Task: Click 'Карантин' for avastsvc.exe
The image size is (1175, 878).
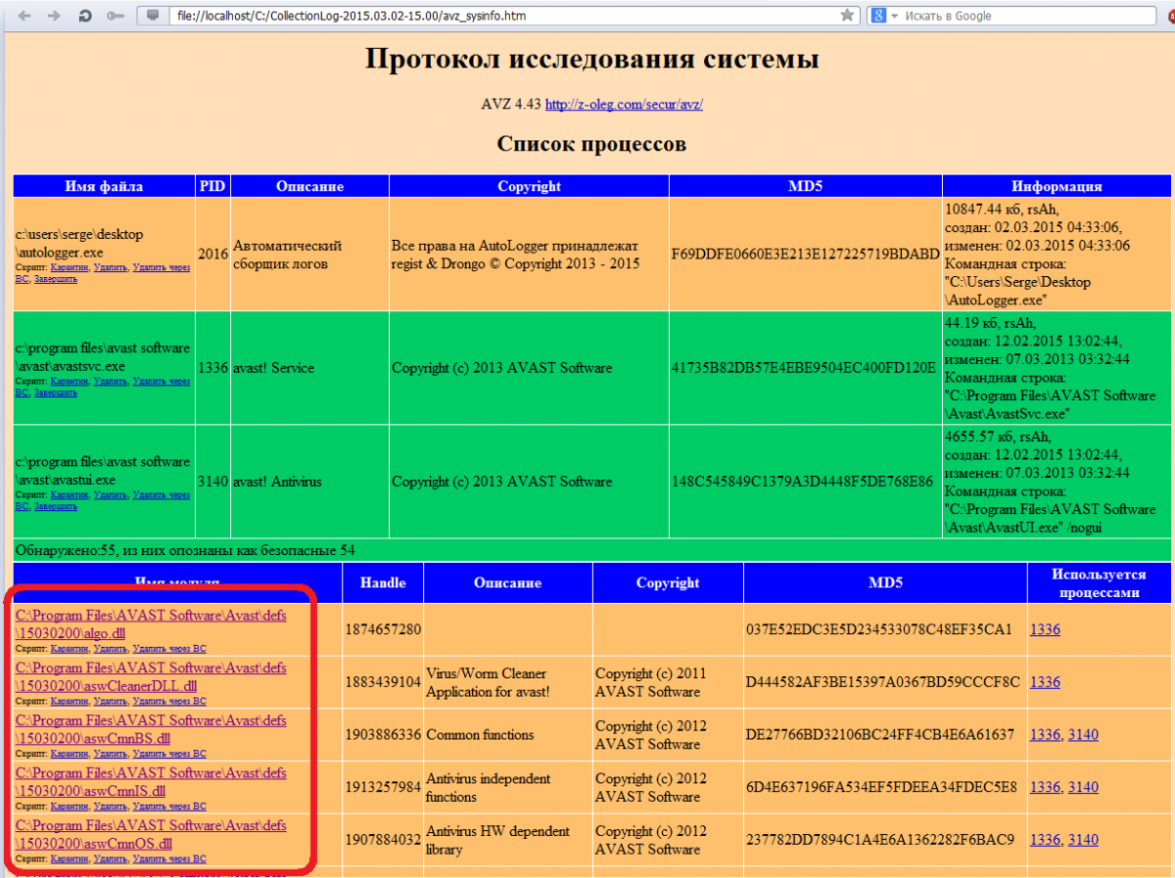Action: tap(69, 381)
